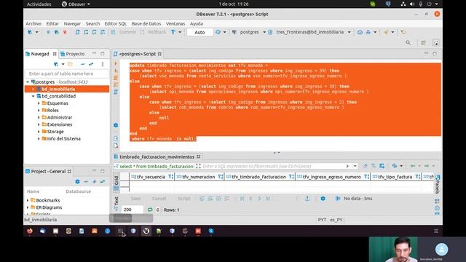The image size is (466, 262).
Task: Click the refresh results icon beside 200 field
Action: (150, 210)
